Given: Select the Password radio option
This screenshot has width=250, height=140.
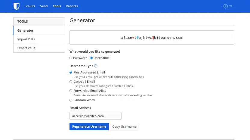Looking at the screenshot, I should [71, 58].
